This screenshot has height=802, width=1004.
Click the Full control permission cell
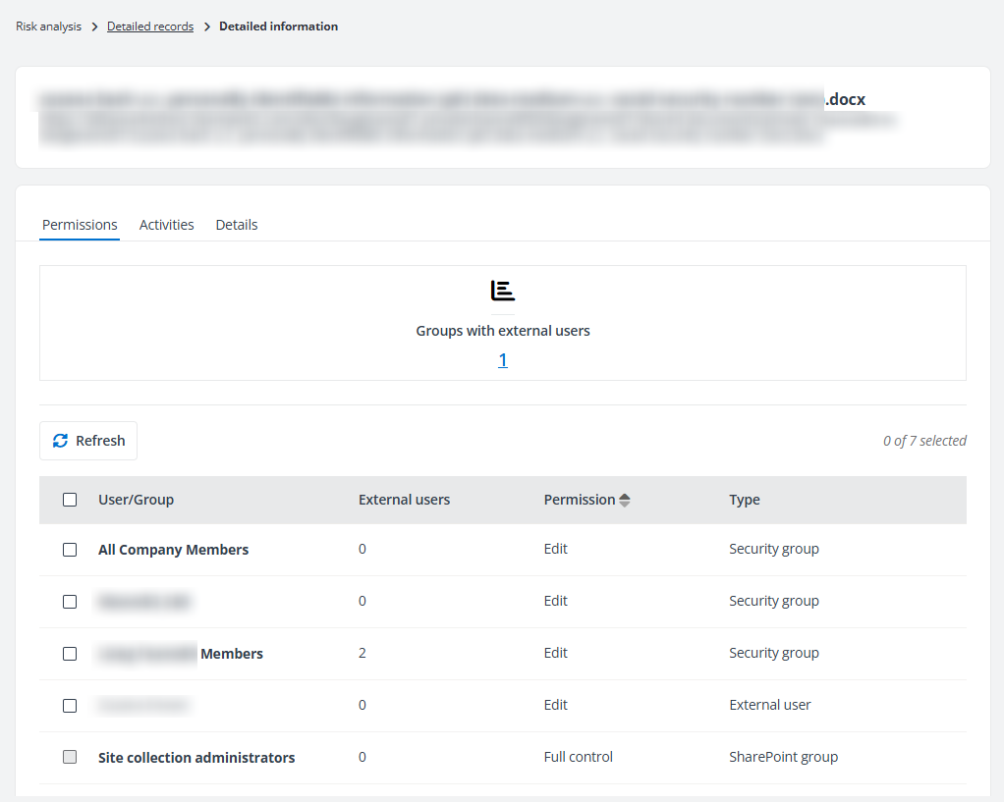point(579,757)
